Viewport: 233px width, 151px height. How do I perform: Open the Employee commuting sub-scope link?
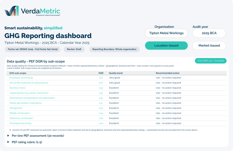[21, 78]
